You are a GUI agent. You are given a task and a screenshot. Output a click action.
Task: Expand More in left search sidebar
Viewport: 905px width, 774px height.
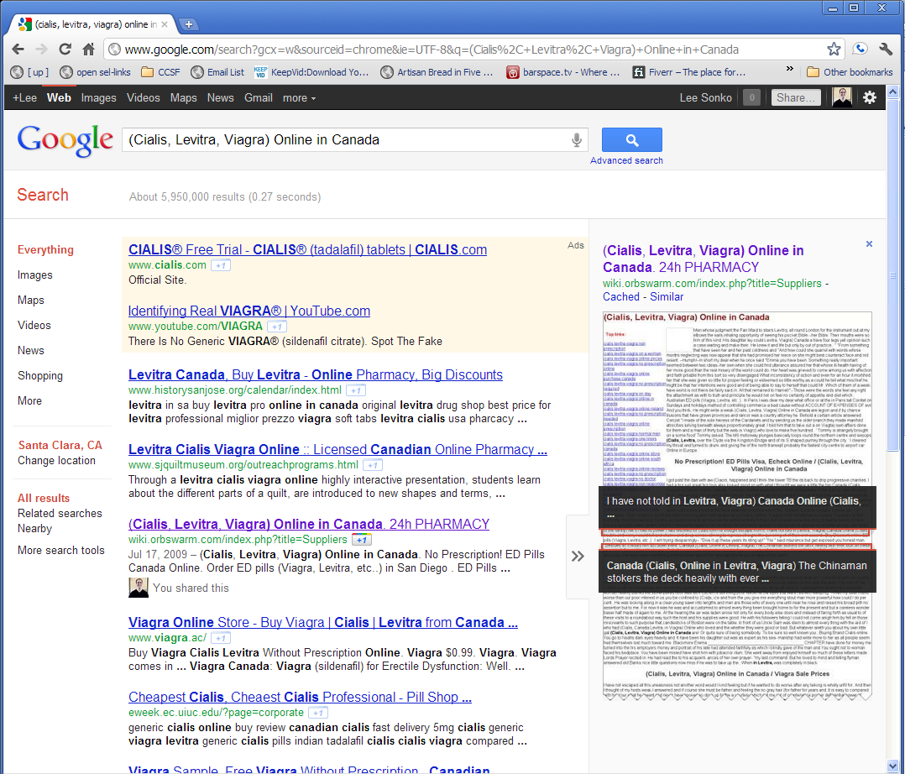point(29,400)
